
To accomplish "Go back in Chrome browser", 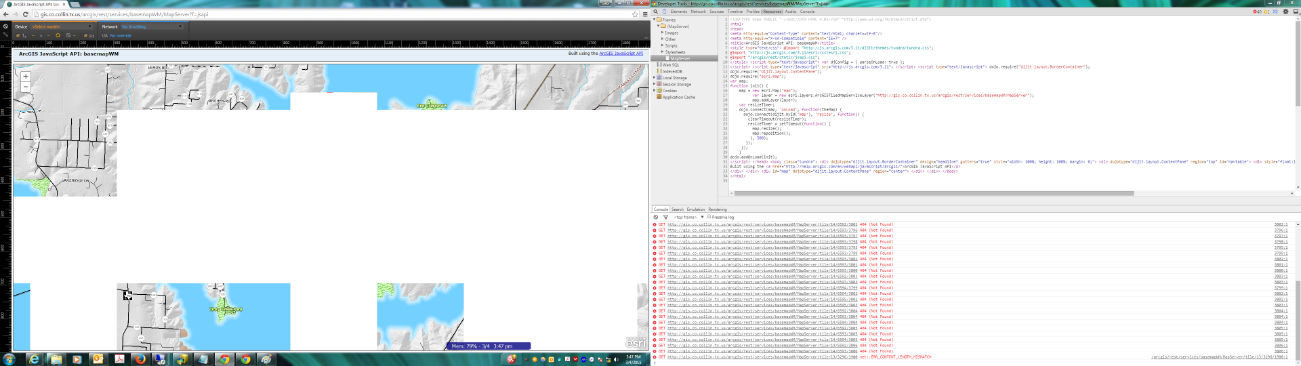I will pos(6,14).
